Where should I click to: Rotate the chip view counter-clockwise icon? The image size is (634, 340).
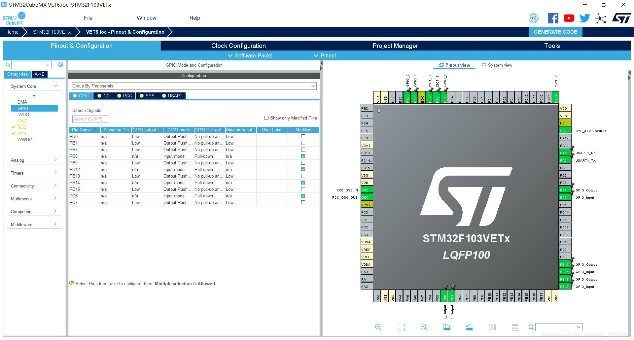(470, 327)
